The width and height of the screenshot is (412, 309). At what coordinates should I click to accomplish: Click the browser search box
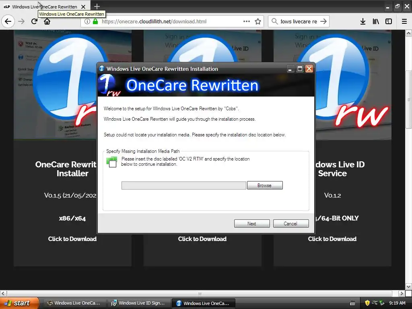coord(299,21)
